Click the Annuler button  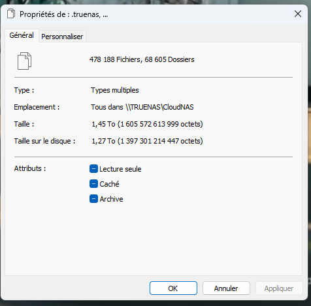[x=226, y=288]
